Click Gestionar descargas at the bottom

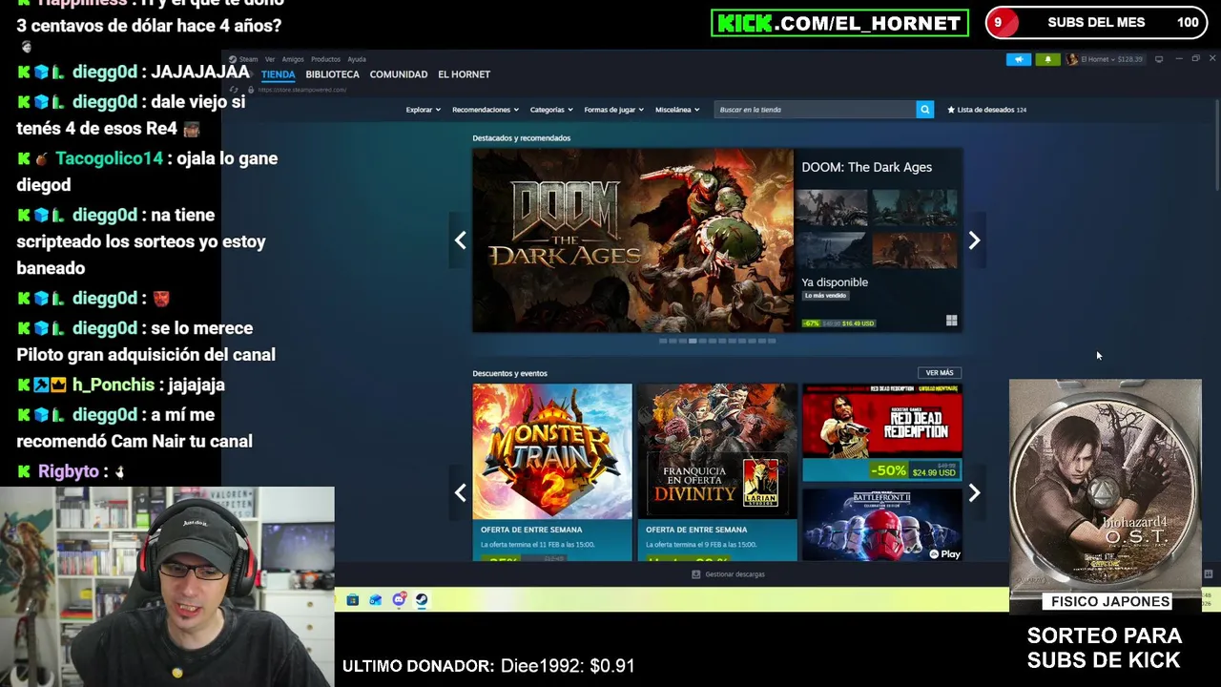click(735, 574)
